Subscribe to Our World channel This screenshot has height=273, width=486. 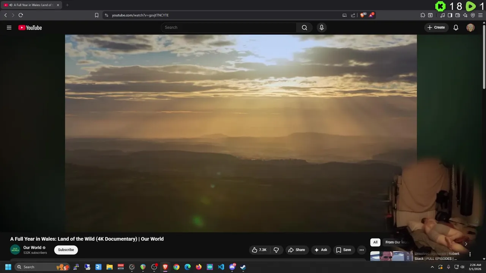click(66, 250)
